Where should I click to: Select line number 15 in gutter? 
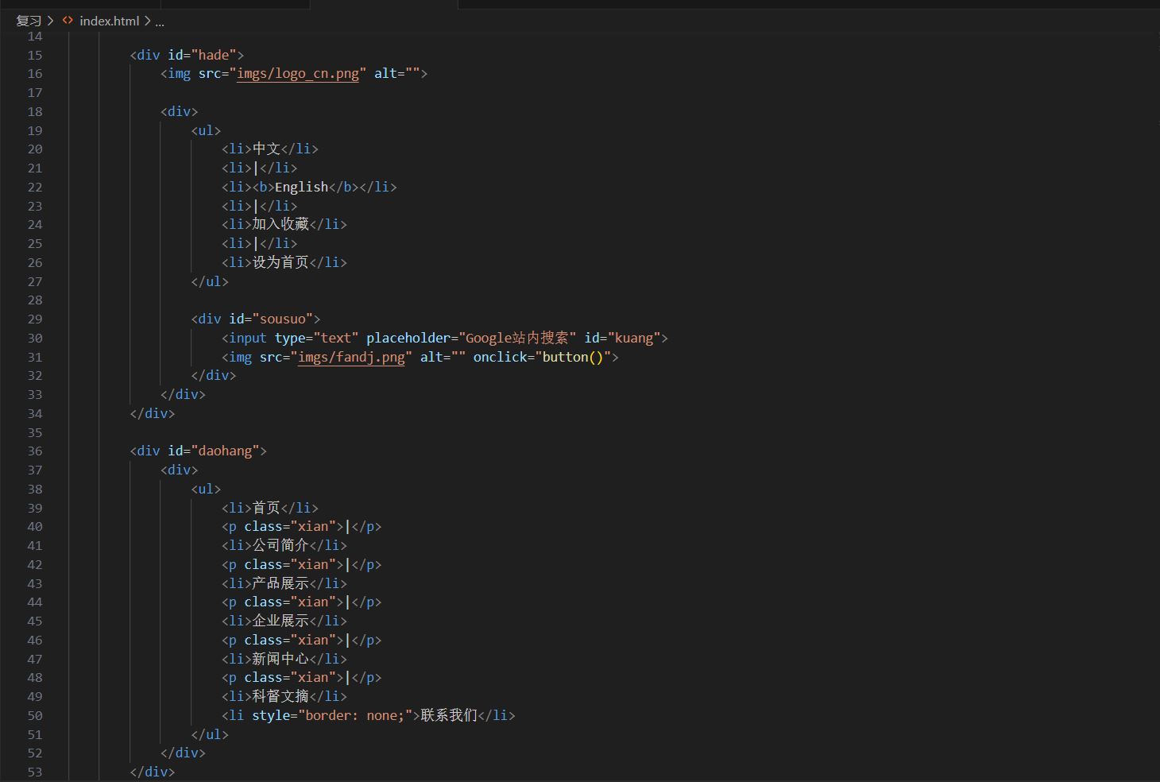click(34, 55)
